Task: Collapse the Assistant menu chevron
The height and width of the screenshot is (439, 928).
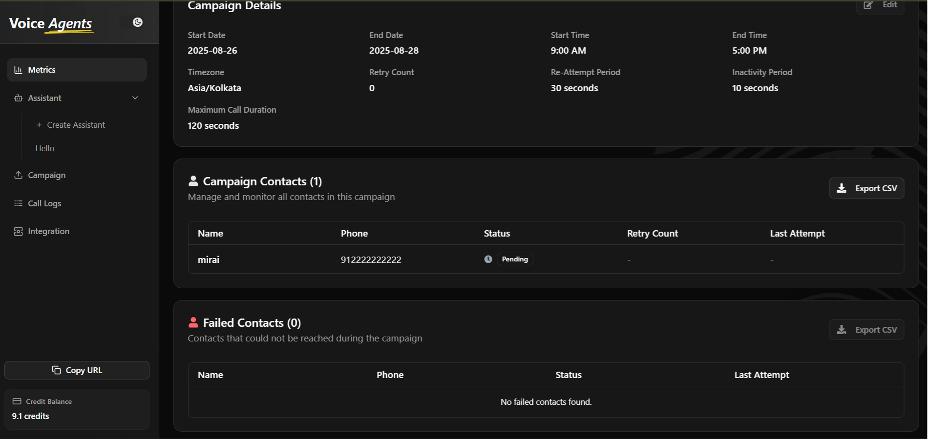Action: pos(135,98)
